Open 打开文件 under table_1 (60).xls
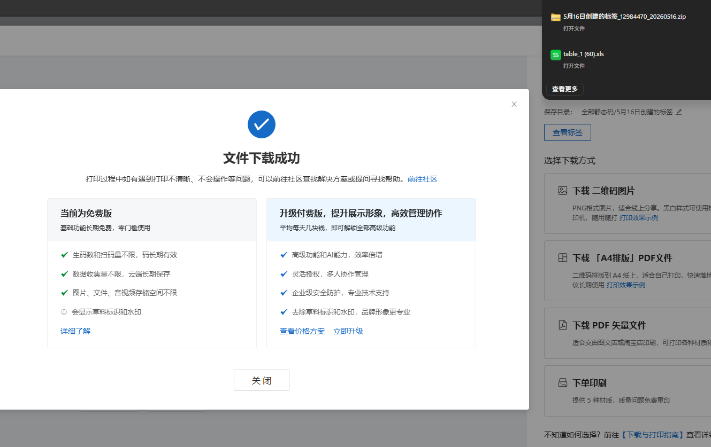Image resolution: width=711 pixels, height=447 pixels. pos(574,66)
